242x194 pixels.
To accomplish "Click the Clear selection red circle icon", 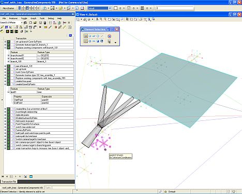I will click(x=109, y=36).
